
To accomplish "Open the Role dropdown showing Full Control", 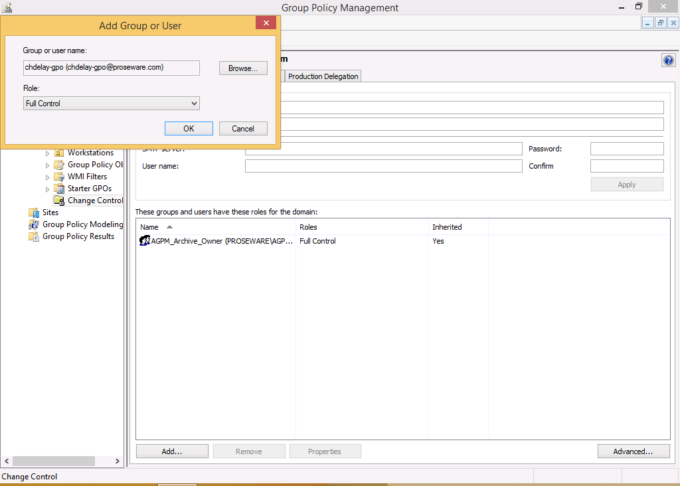I will (111, 104).
